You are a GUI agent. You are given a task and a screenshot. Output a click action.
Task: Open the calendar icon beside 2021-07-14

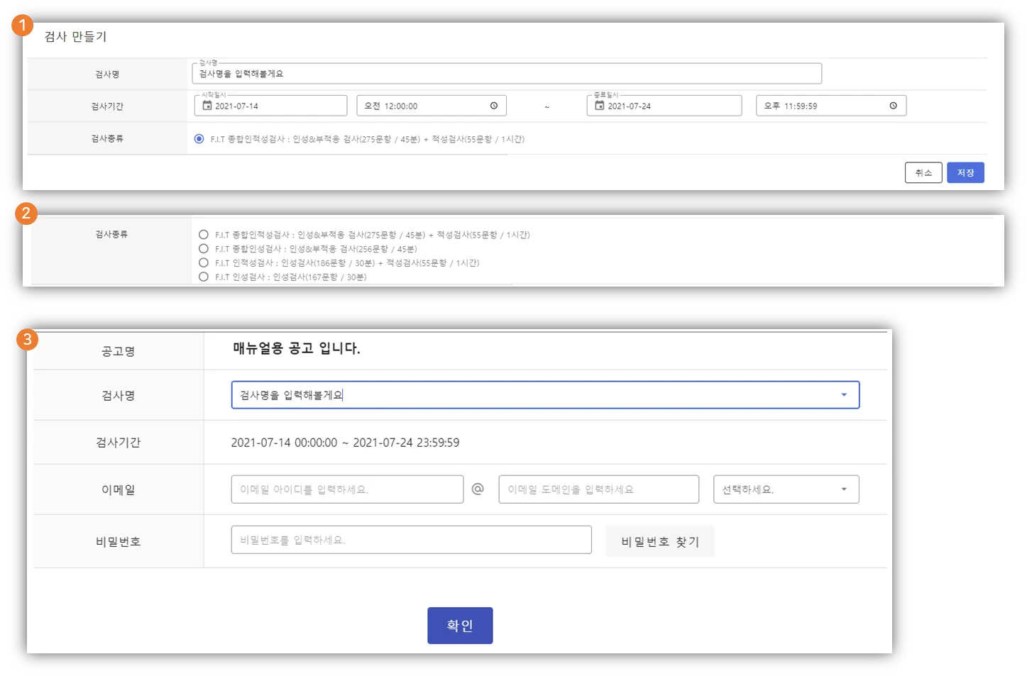click(x=207, y=106)
